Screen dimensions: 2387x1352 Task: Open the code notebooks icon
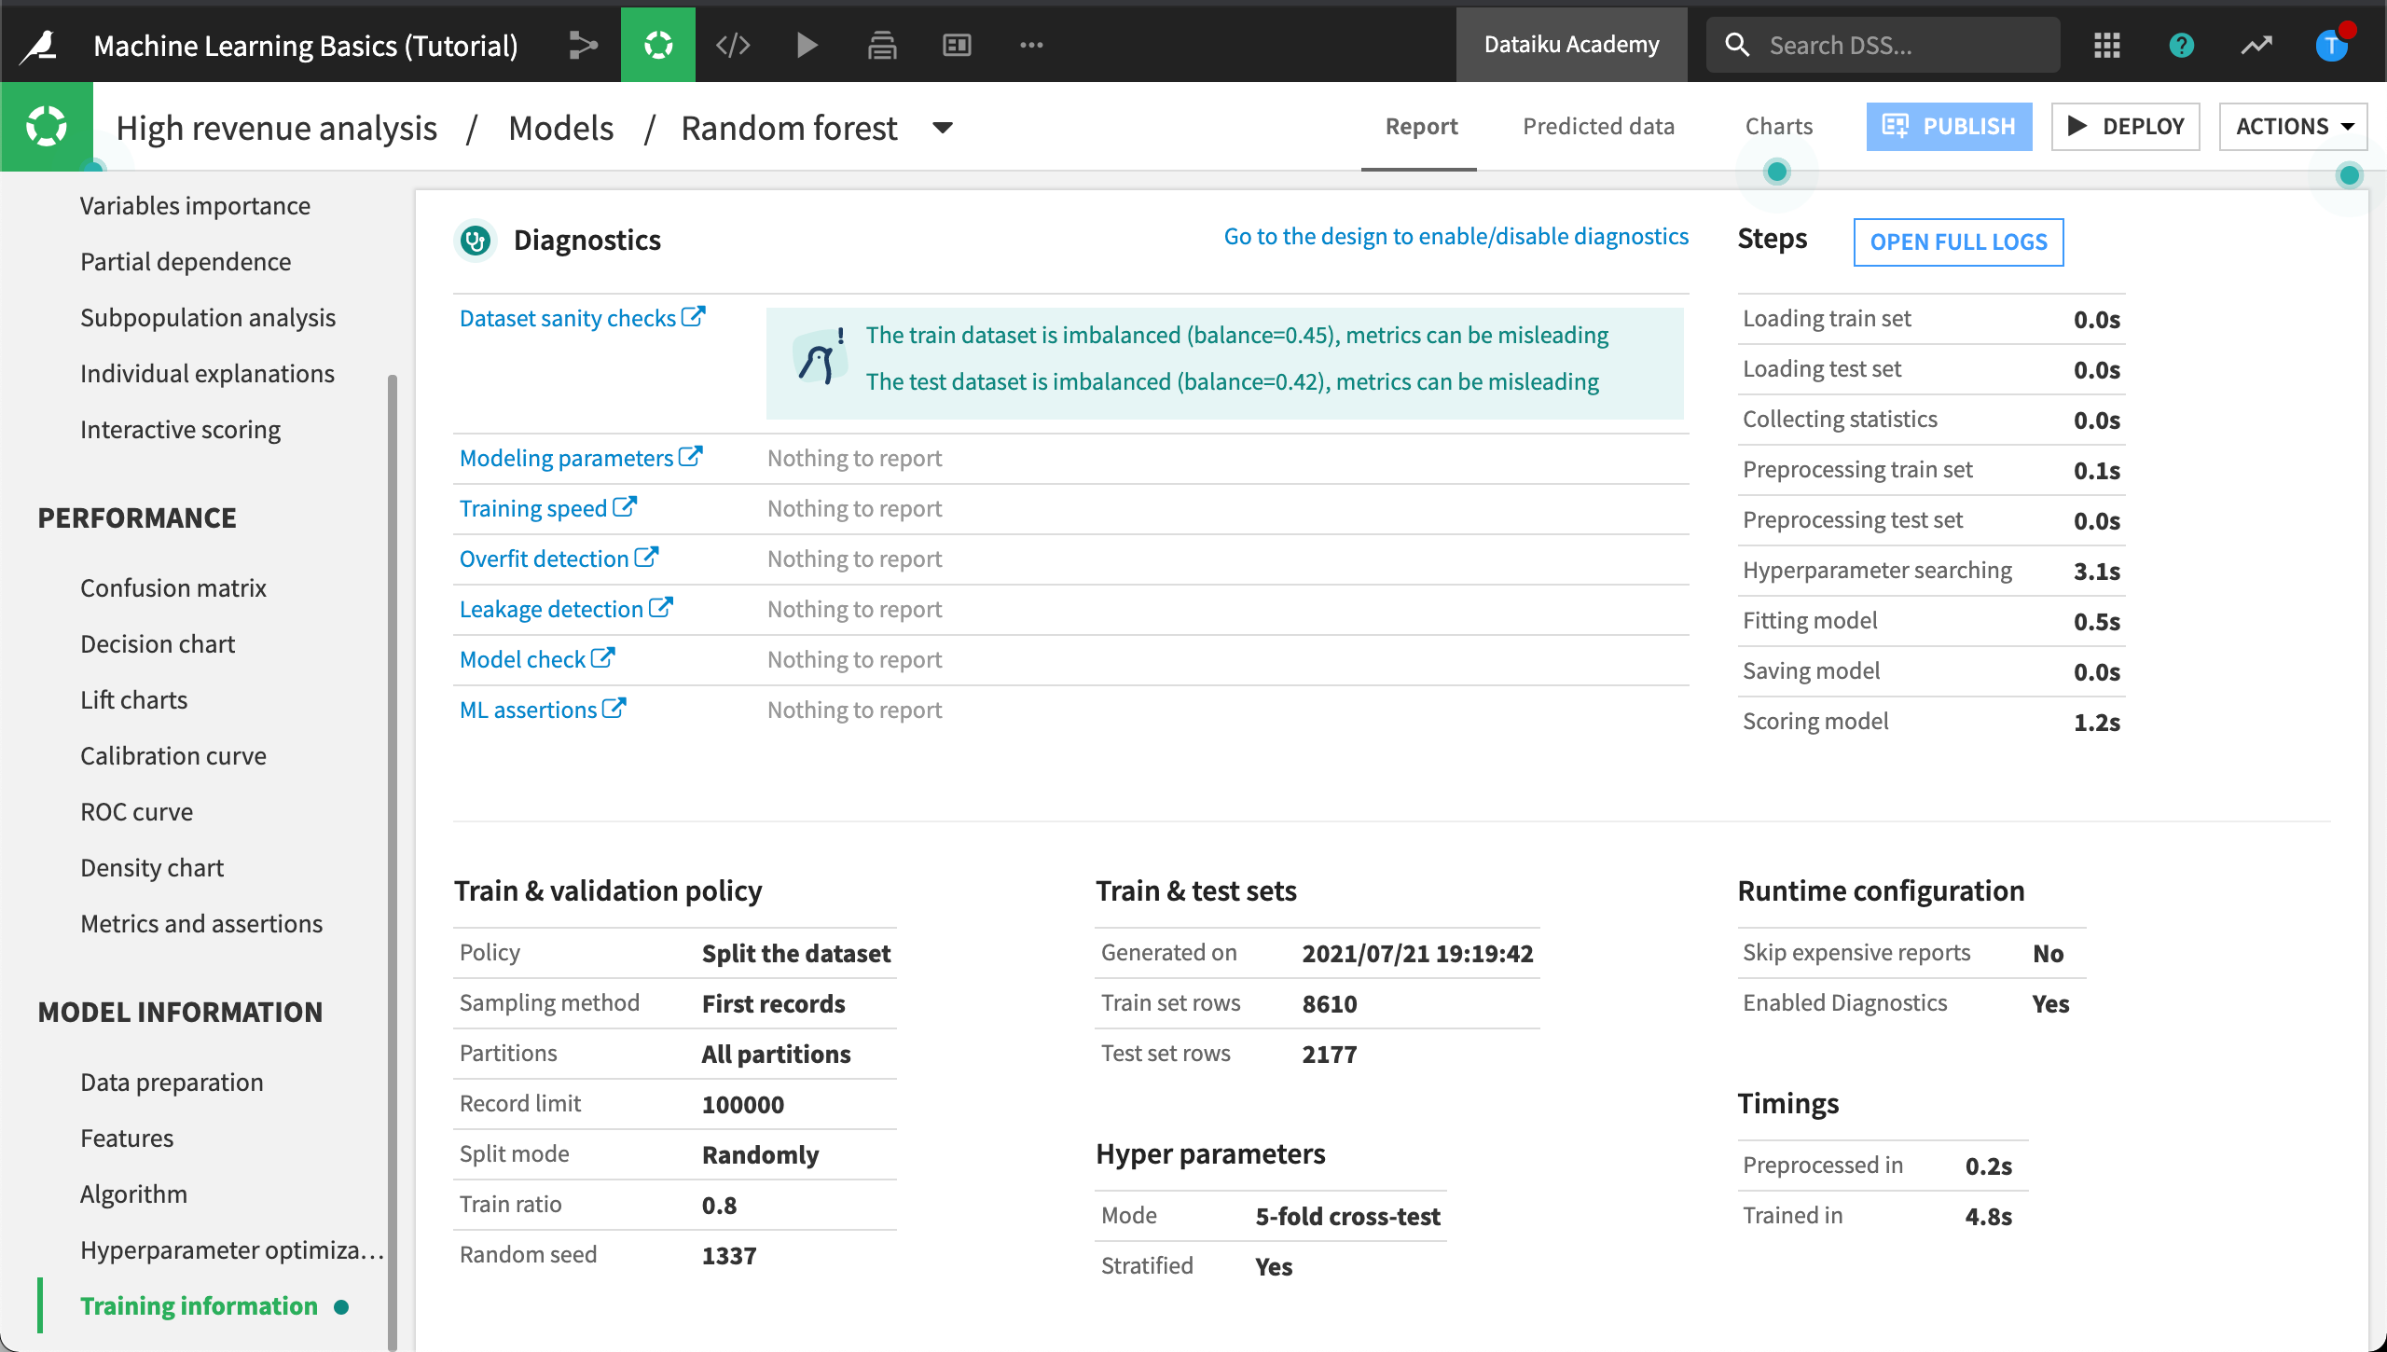click(x=733, y=45)
